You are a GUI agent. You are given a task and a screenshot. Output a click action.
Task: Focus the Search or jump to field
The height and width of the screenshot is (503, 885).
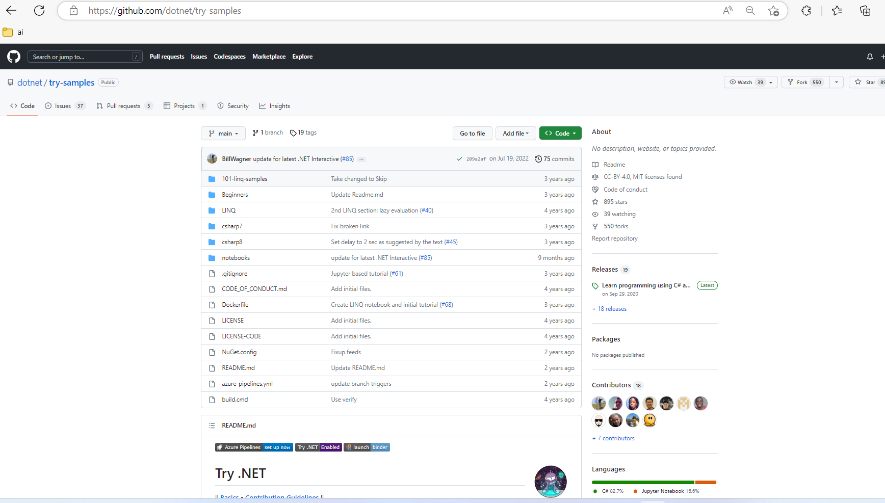(x=85, y=57)
